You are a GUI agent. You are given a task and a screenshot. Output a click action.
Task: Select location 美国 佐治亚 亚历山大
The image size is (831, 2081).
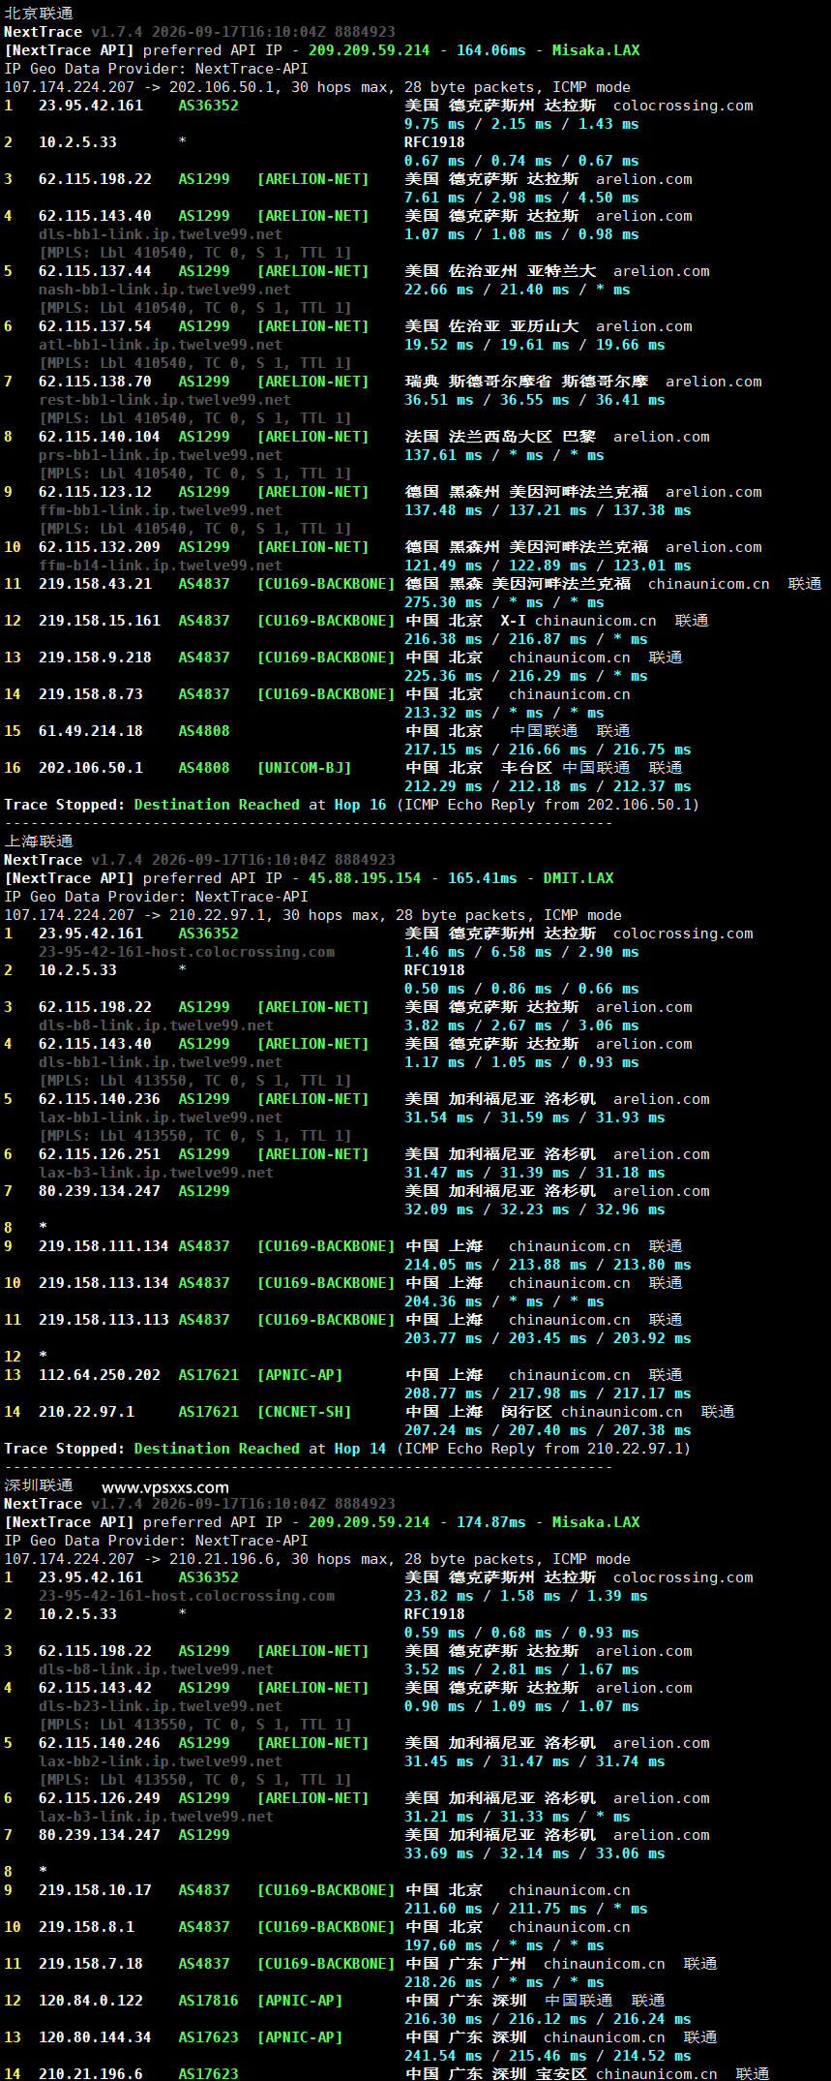[491, 326]
